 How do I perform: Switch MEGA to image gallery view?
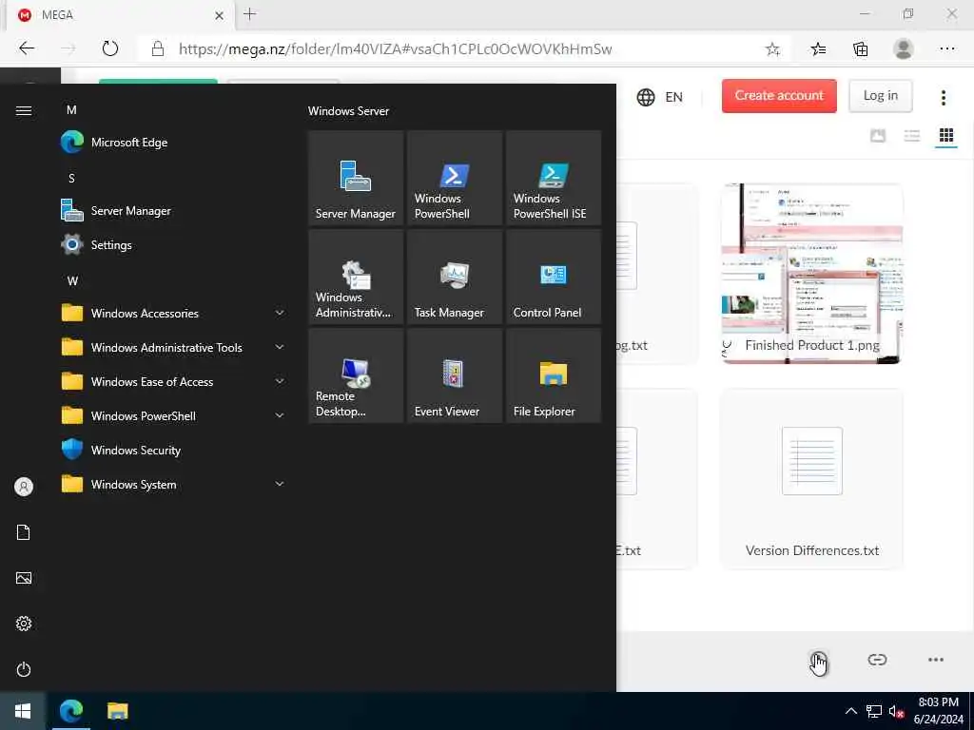(878, 135)
